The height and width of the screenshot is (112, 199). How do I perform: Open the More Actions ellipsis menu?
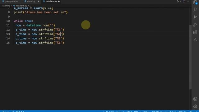click(x=188, y=1)
